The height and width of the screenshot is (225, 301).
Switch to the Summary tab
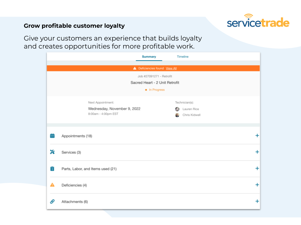[149, 57]
